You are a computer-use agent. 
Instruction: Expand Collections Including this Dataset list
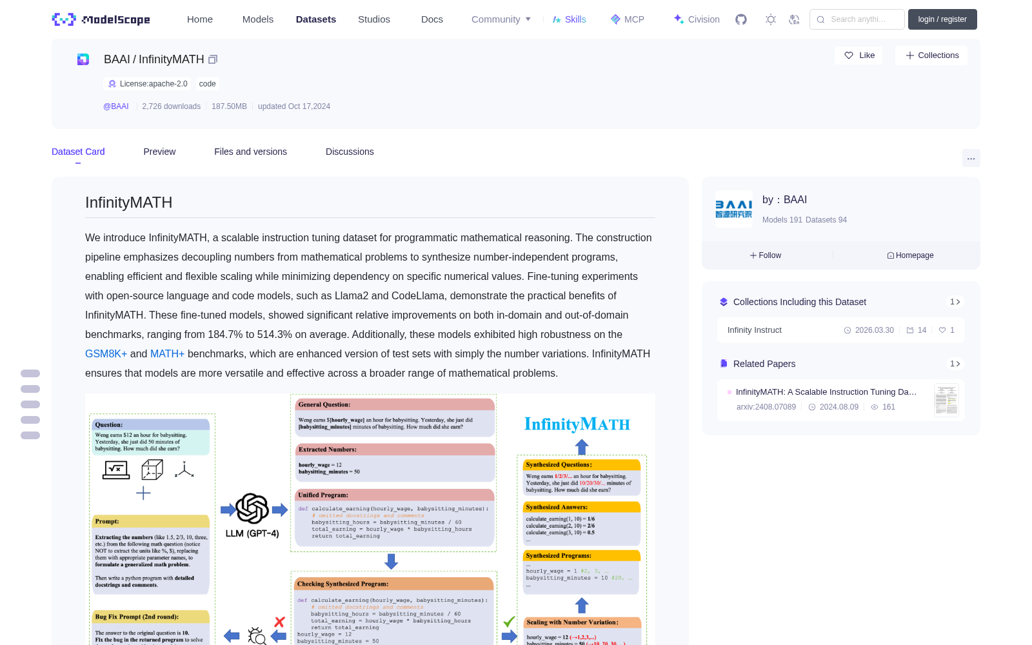coord(955,302)
